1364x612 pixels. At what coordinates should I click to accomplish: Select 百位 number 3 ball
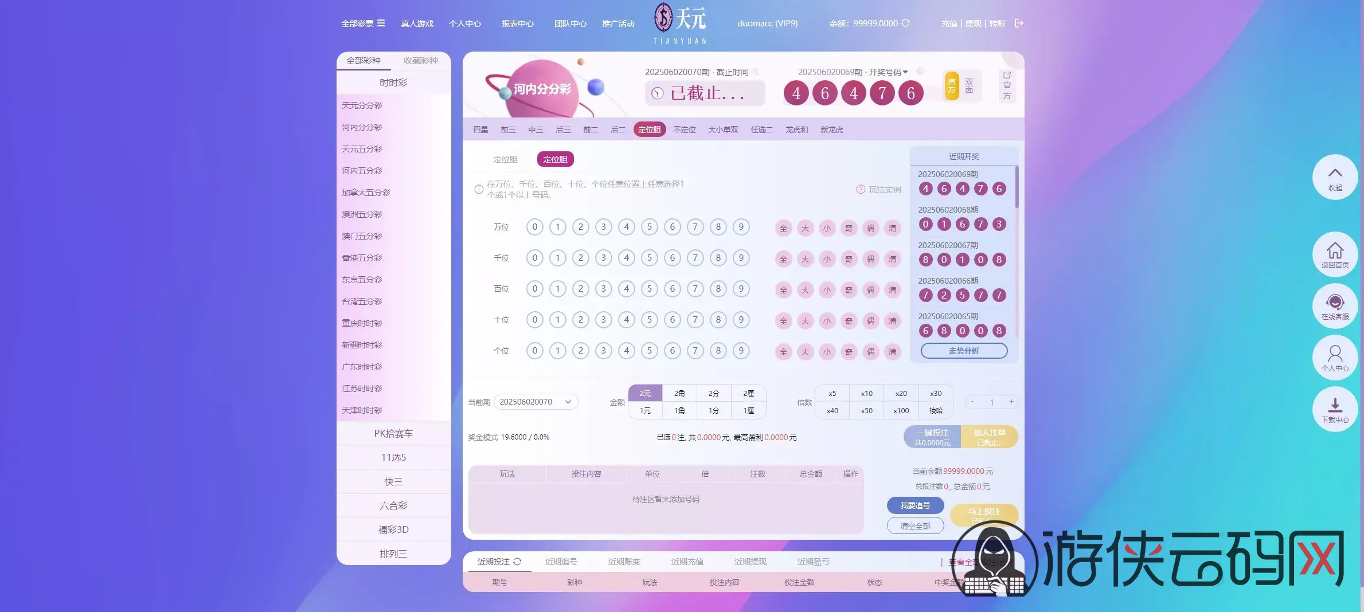604,289
